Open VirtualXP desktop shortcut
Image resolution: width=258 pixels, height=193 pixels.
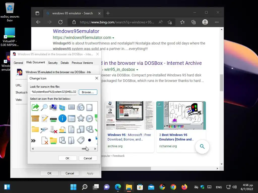pyautogui.click(x=10, y=37)
